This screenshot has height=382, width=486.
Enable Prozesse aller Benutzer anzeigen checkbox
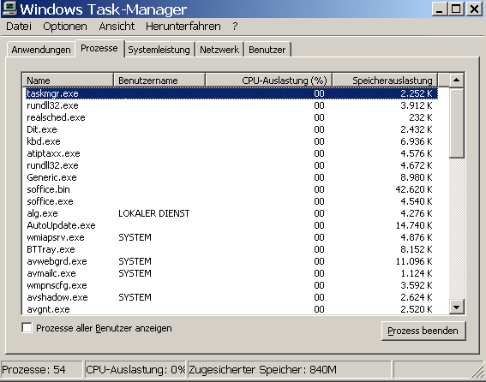pos(27,328)
